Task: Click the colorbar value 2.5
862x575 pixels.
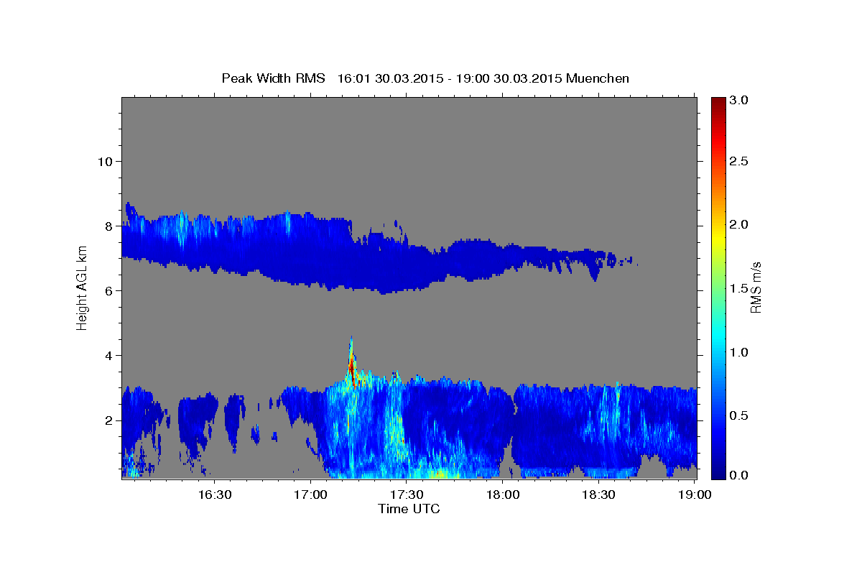Action: 739,161
